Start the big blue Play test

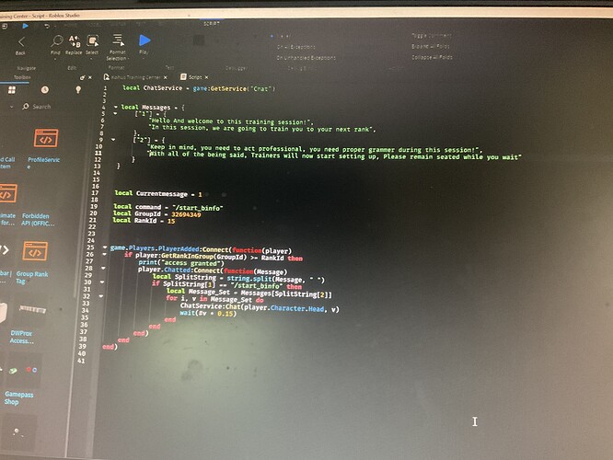pyautogui.click(x=145, y=40)
